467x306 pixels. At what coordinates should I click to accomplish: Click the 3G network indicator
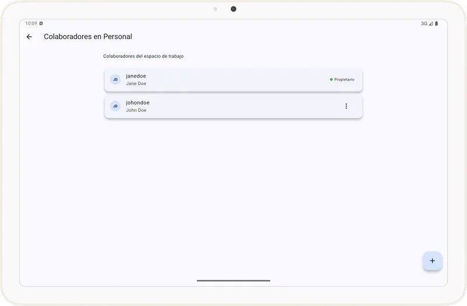424,24
